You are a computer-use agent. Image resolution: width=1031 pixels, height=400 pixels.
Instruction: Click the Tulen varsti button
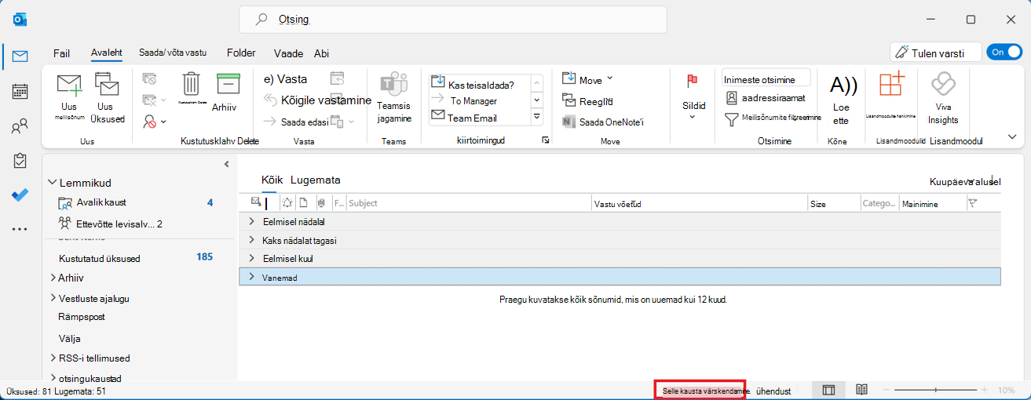coord(936,53)
